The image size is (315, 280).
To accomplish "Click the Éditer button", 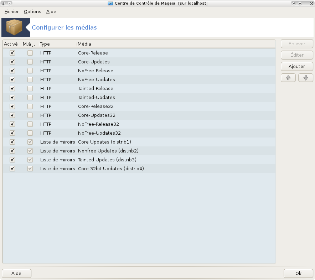I will 297,55.
